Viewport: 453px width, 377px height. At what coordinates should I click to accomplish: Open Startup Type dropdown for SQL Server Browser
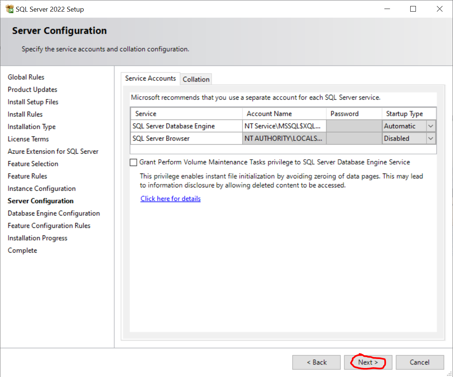[430, 139]
